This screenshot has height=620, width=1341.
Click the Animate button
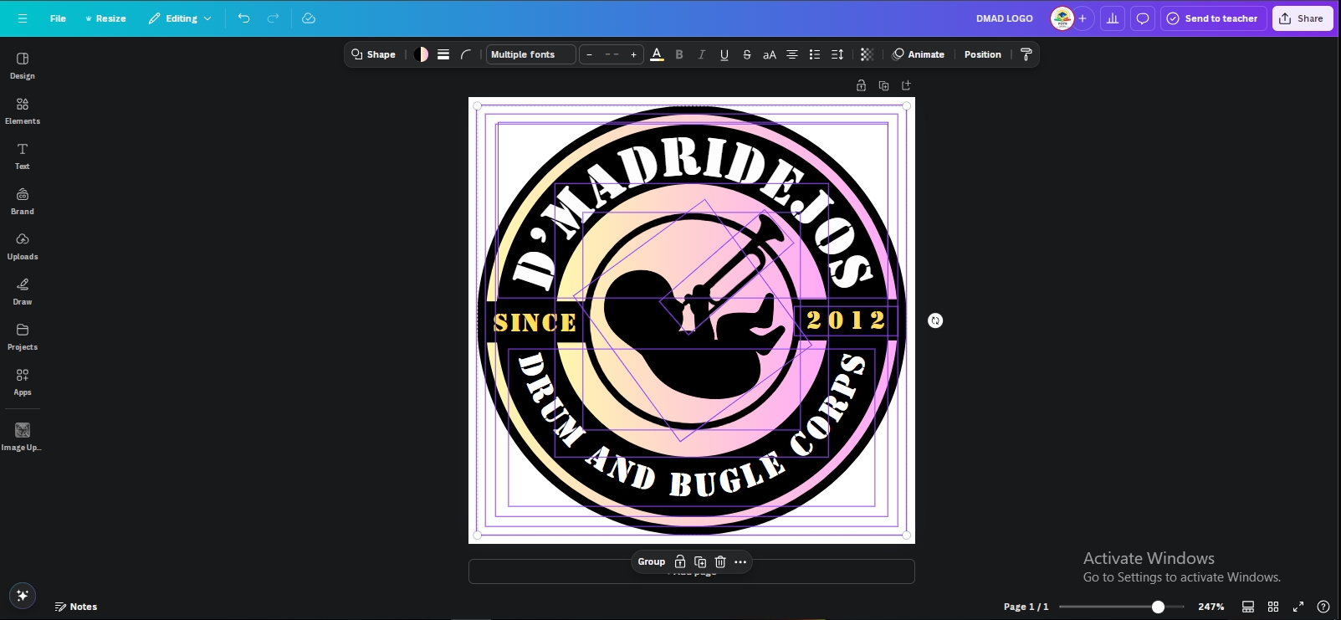(x=919, y=54)
